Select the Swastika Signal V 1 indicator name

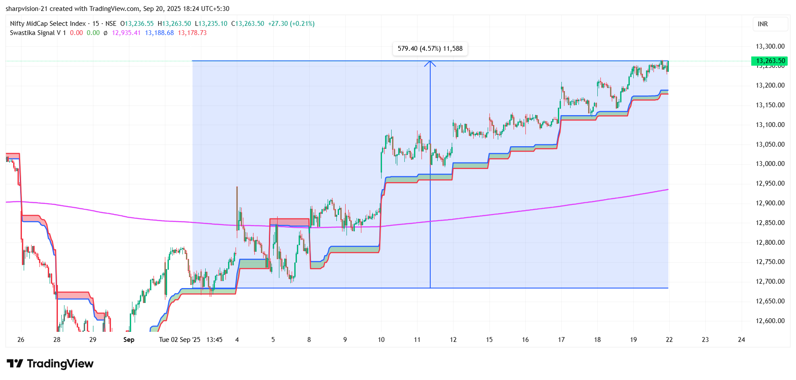[x=38, y=33]
